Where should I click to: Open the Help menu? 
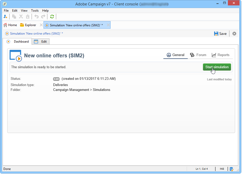tap(45, 11)
